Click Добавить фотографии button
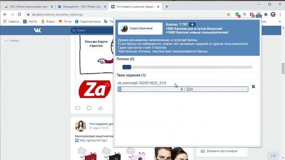Screen dimensions: 285x160 (219, 151)
